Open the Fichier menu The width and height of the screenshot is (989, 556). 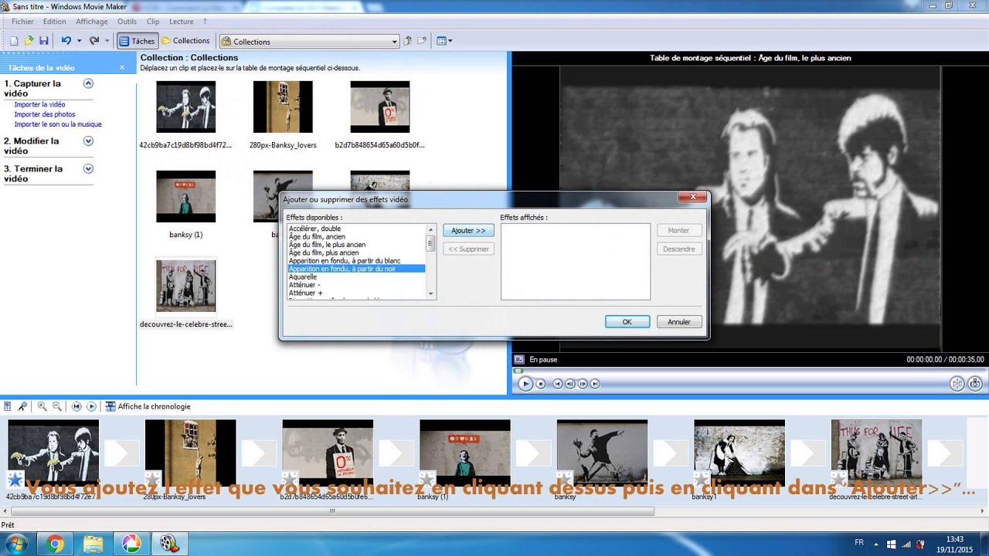22,22
